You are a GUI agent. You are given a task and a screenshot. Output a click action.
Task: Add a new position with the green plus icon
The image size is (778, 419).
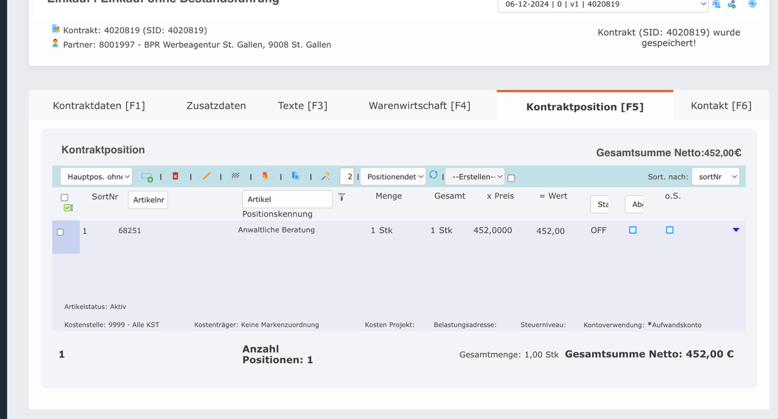pyautogui.click(x=146, y=176)
